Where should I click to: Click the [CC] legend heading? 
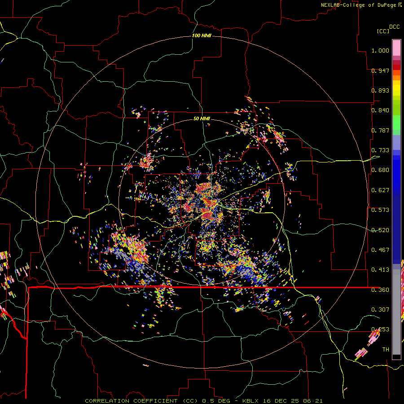(x=383, y=31)
